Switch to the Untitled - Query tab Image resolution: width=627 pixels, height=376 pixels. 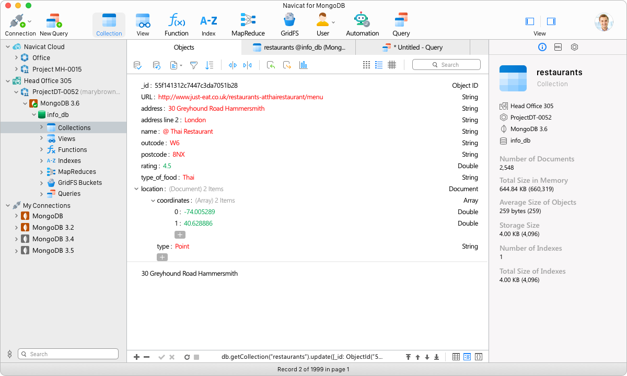pyautogui.click(x=413, y=48)
